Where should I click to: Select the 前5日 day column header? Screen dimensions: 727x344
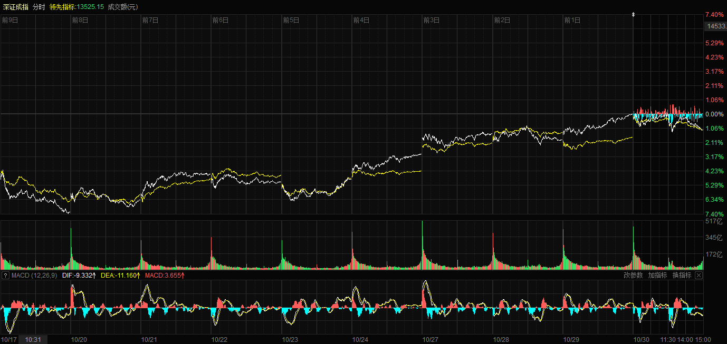click(291, 21)
